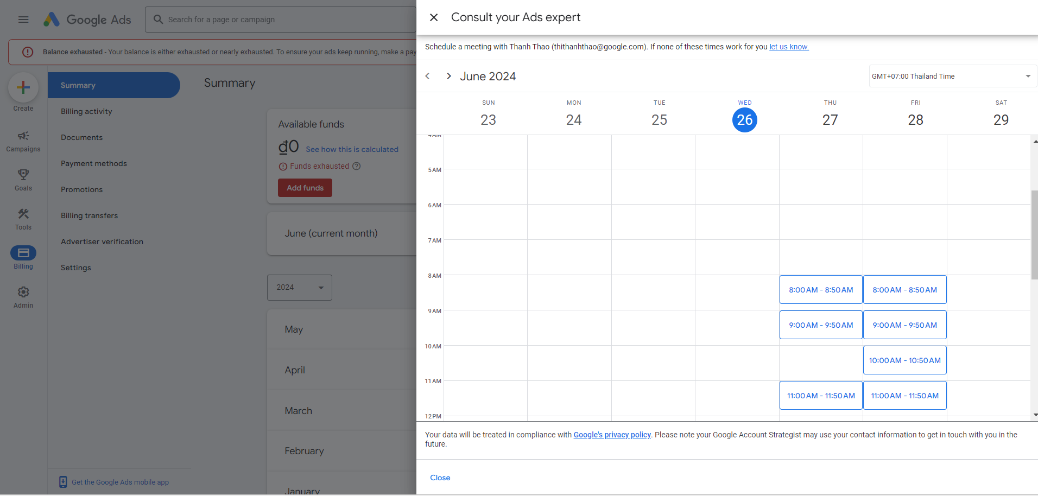The image size is (1038, 496).
Task: Expand the February billing section
Action: pos(342,451)
